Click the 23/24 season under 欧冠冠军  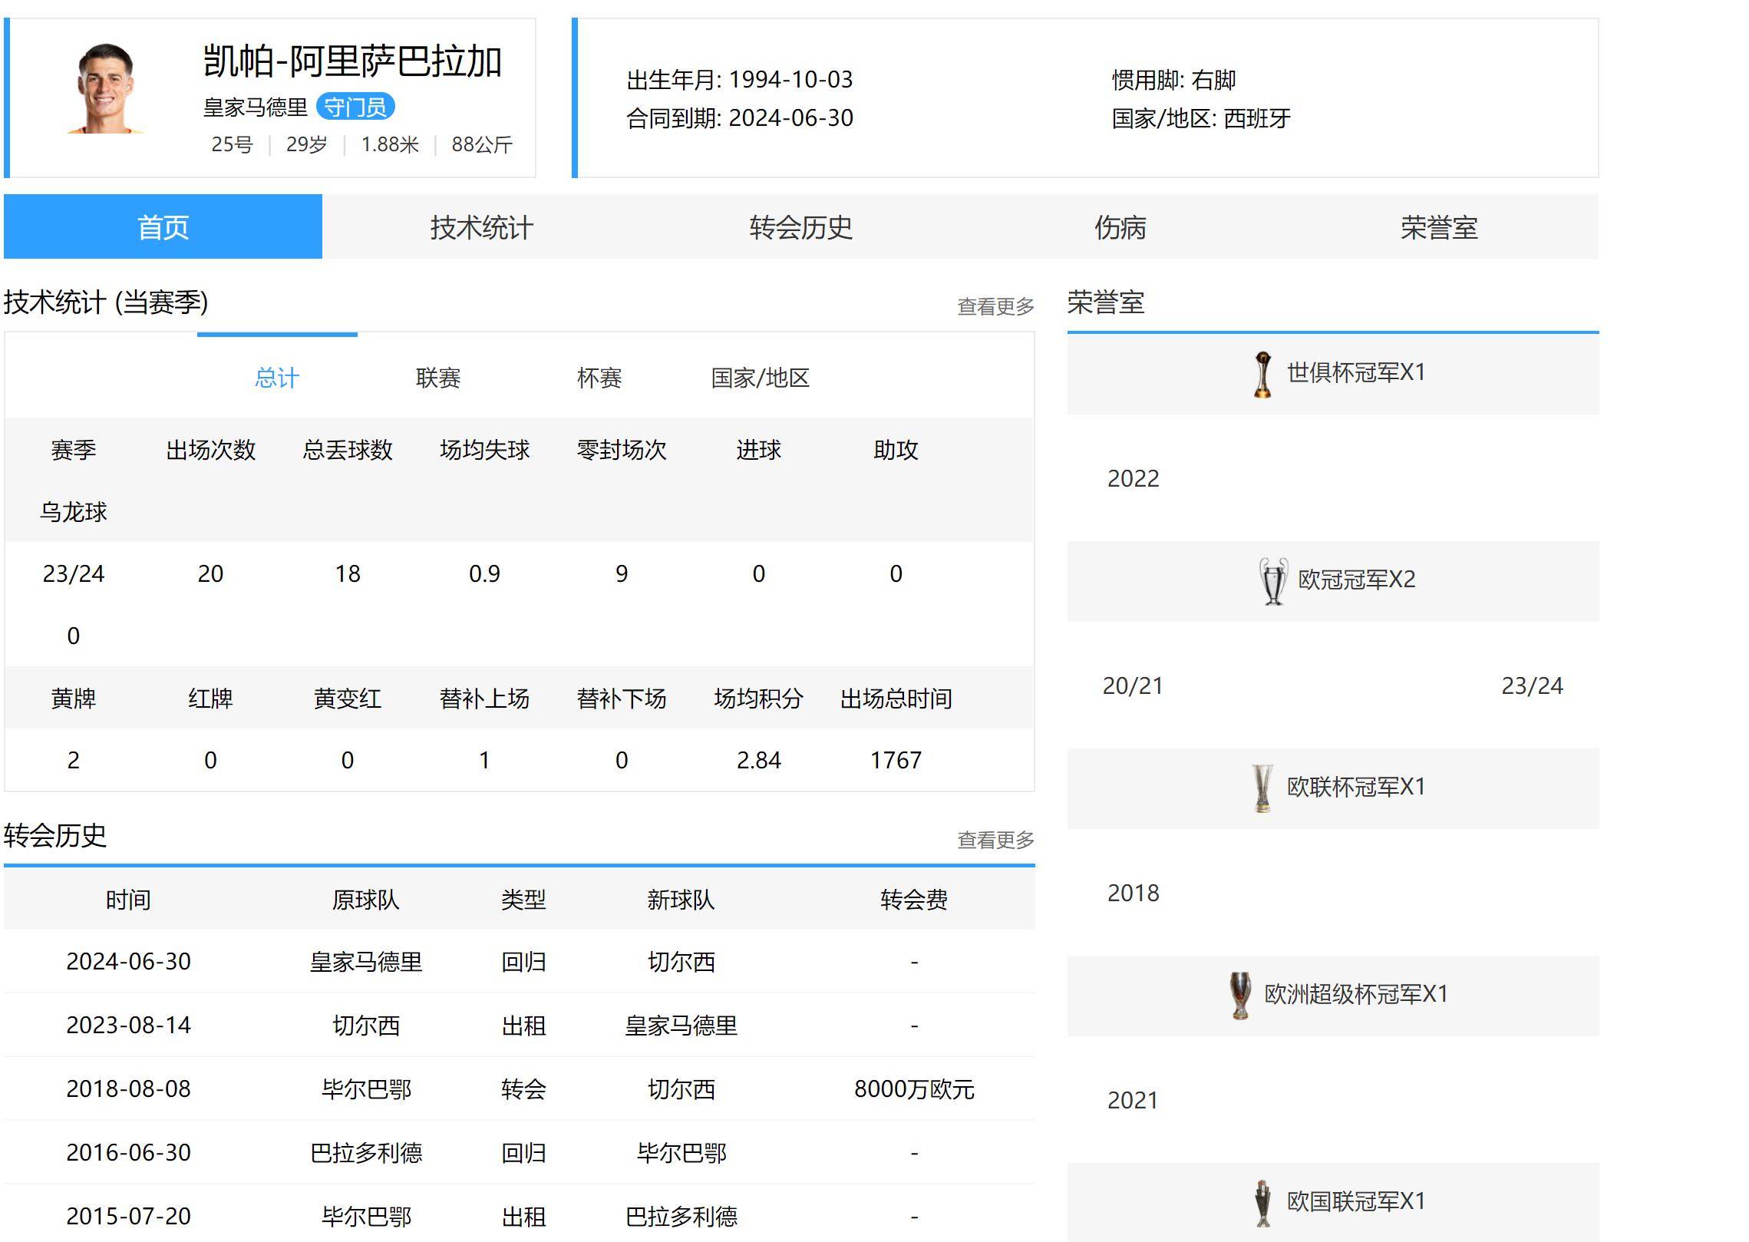(1533, 685)
